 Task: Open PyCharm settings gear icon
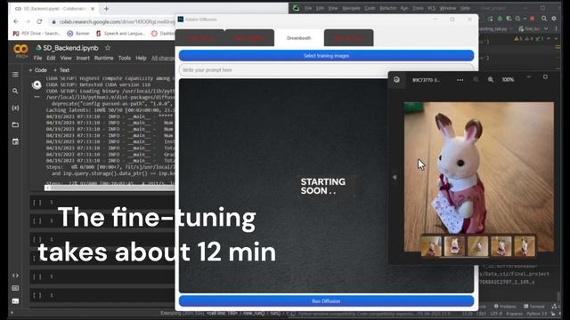tap(554, 18)
